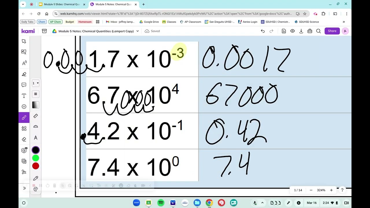This screenshot has width=370, height=208.
Task: Select the purple Drawing pen tool
Action: tap(24, 118)
